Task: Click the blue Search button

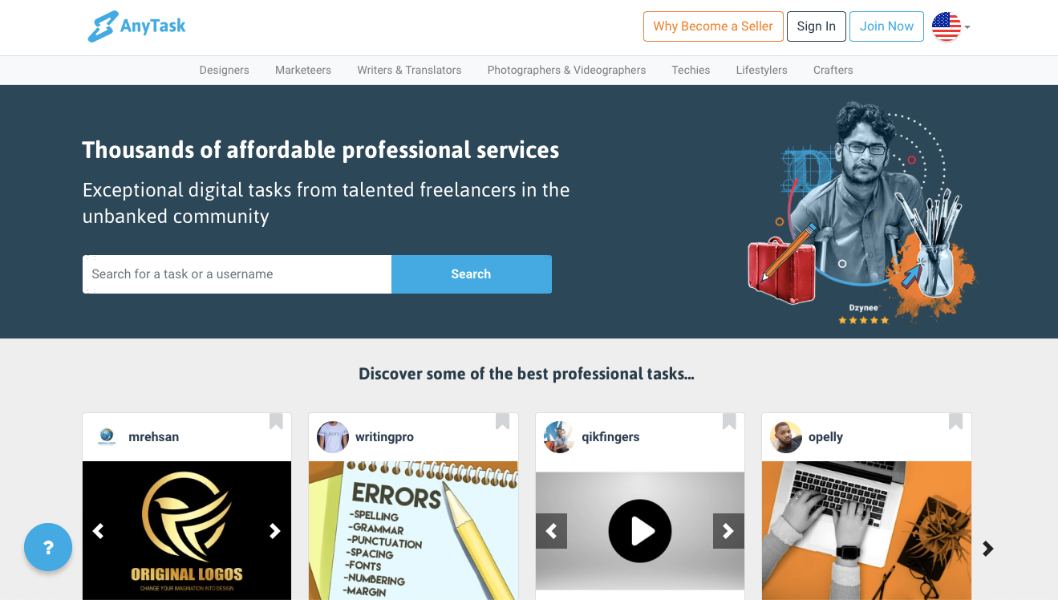Action: click(471, 274)
